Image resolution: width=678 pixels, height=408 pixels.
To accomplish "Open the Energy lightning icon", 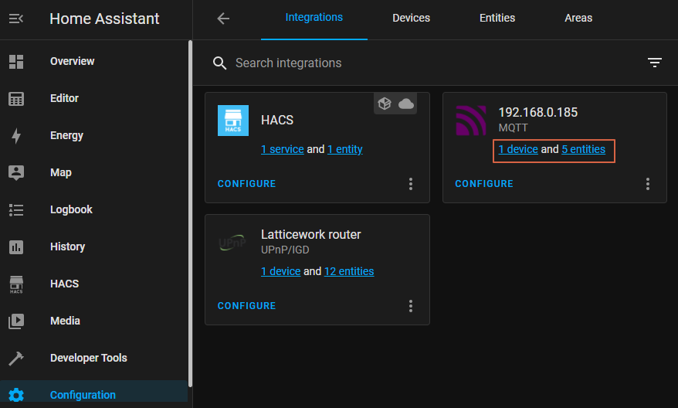I will (x=16, y=136).
